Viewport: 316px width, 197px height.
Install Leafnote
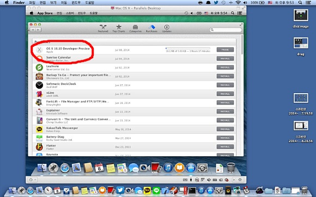tap(225, 67)
